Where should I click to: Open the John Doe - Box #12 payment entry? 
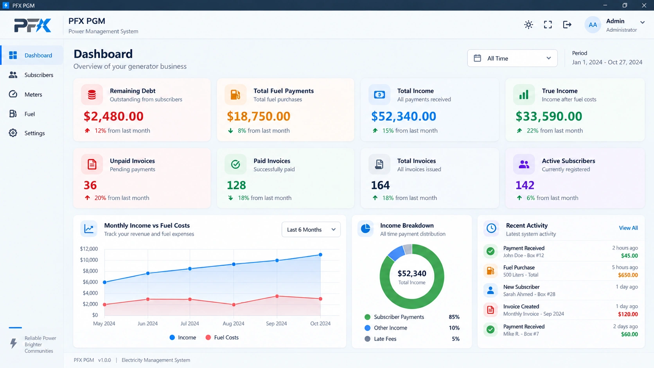click(x=561, y=251)
